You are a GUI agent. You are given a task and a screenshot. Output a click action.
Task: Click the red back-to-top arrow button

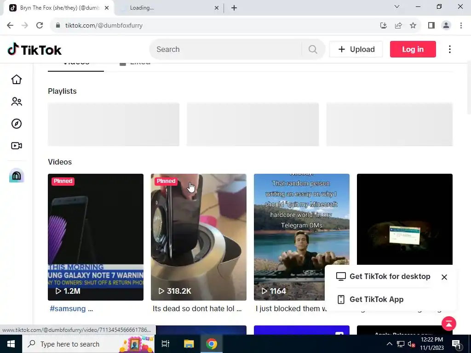click(449, 324)
